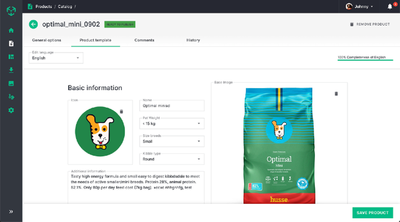This screenshot has width=400, height=222.
Task: Open Kibble type dropdown
Action: click(172, 159)
